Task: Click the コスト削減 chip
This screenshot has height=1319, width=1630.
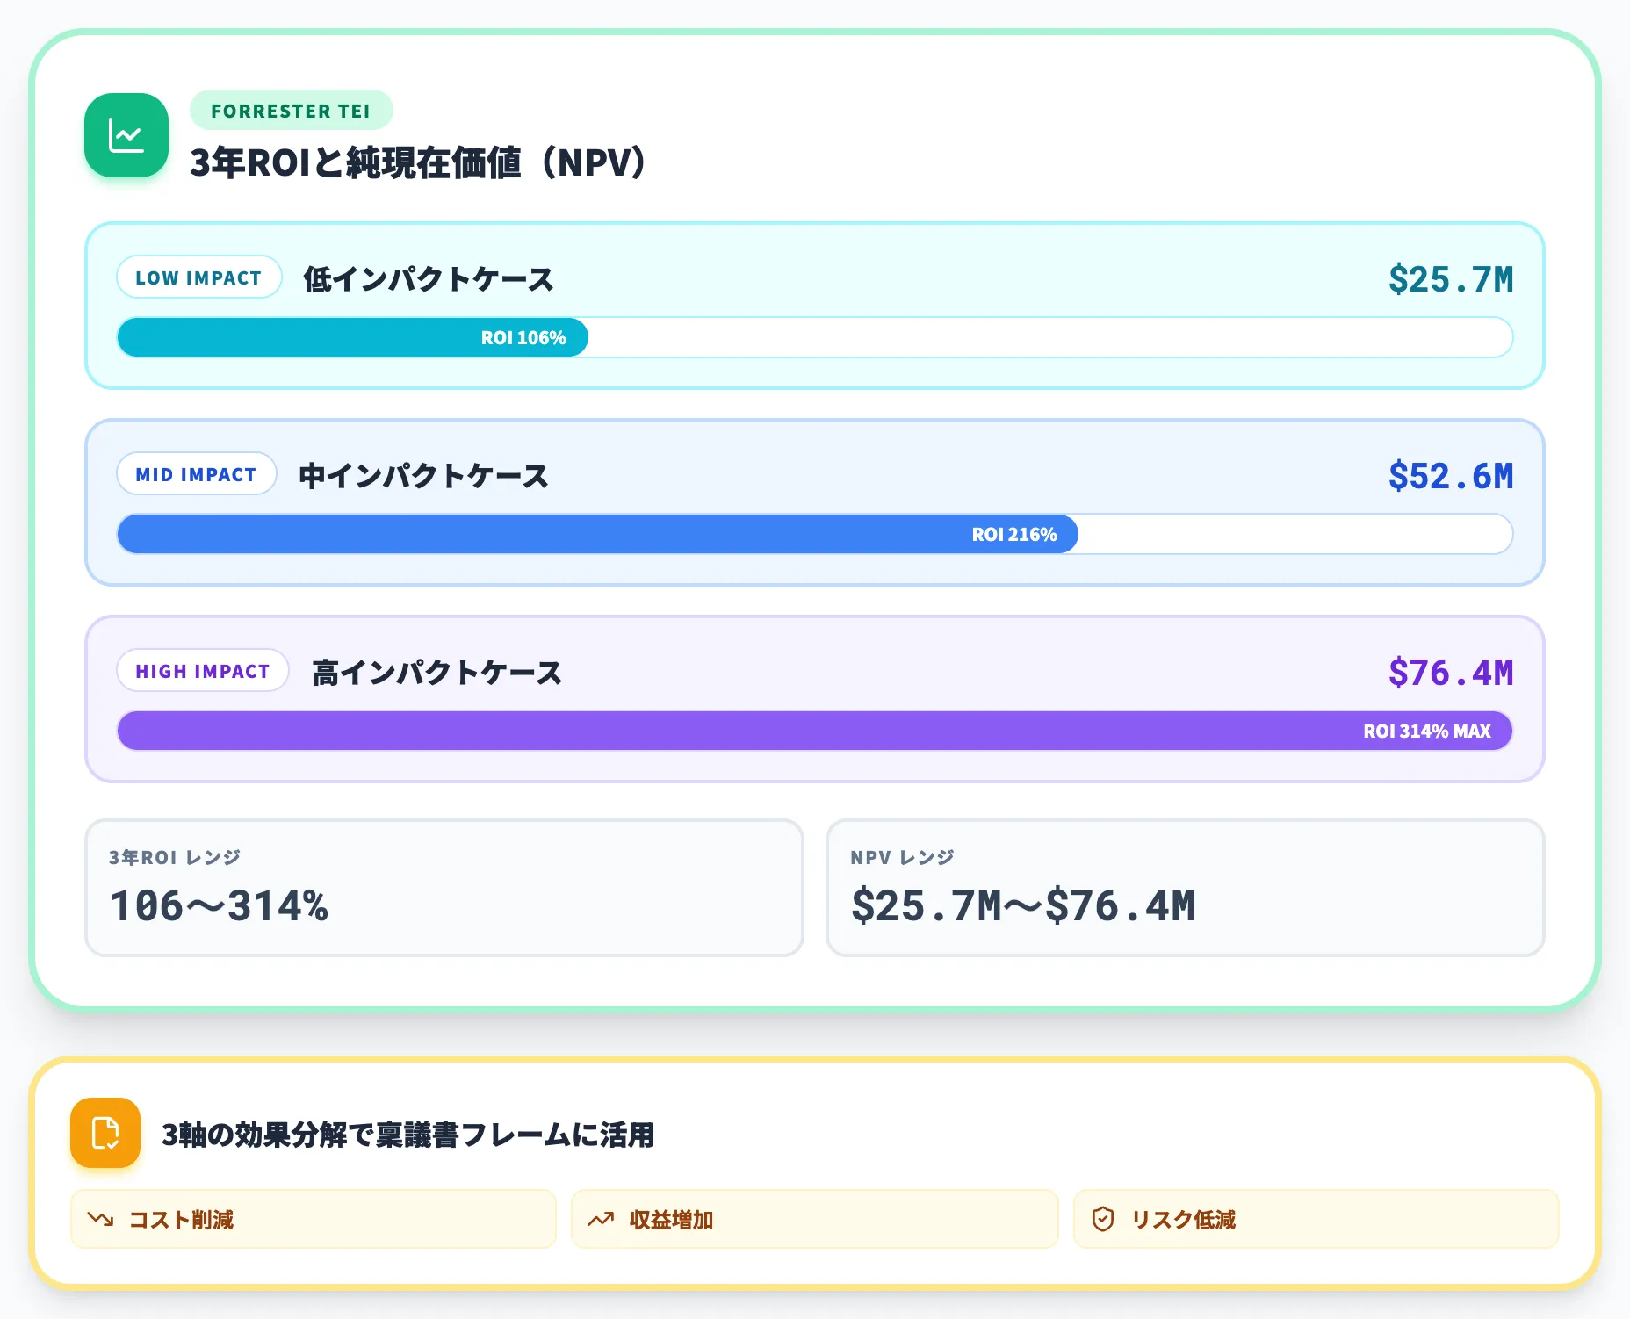Action: click(314, 1219)
